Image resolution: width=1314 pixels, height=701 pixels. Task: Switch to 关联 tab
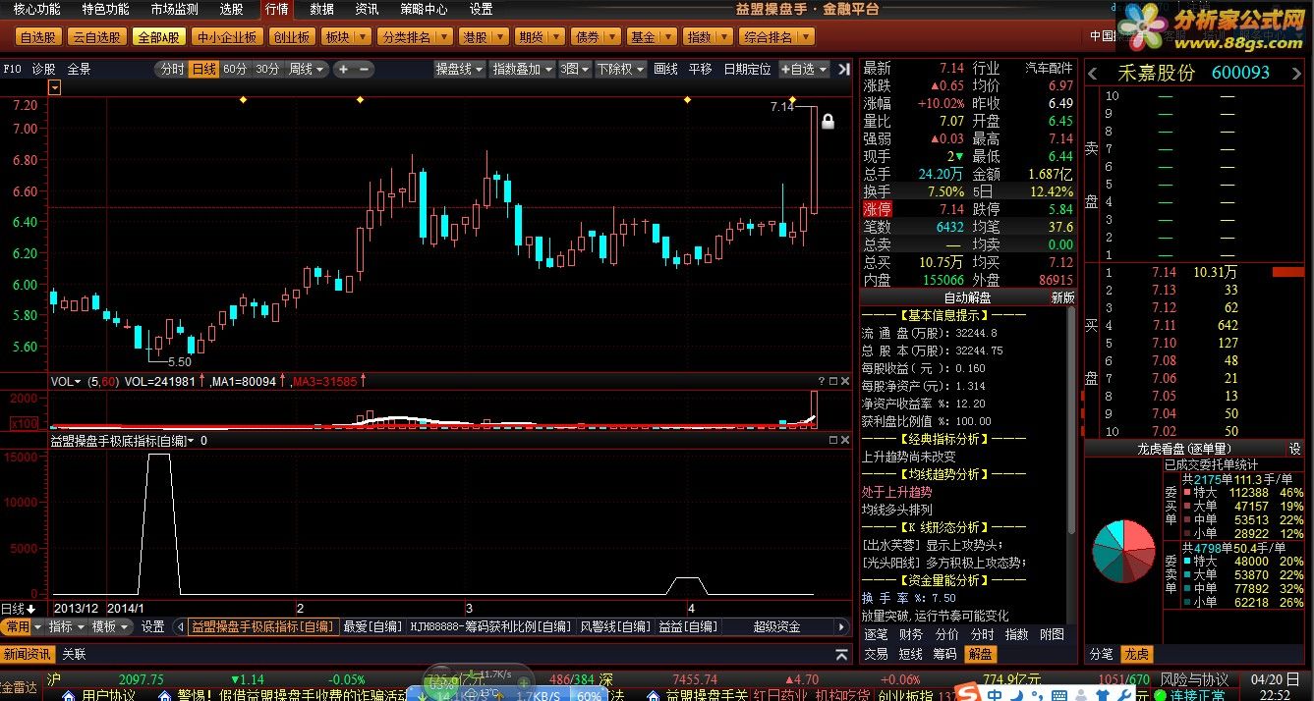click(74, 654)
